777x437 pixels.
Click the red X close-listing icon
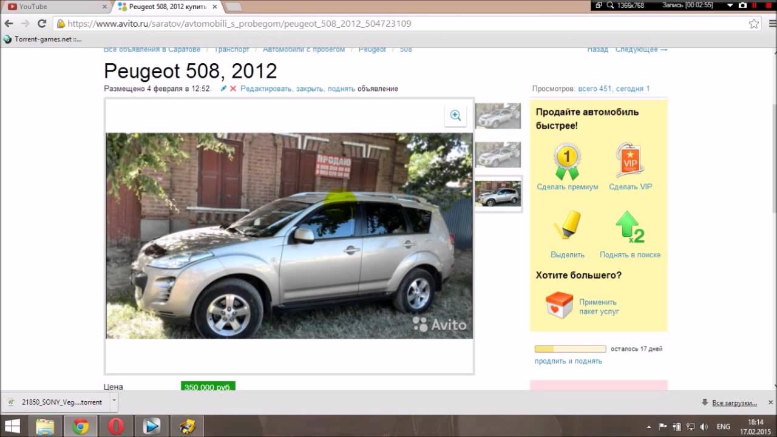232,89
